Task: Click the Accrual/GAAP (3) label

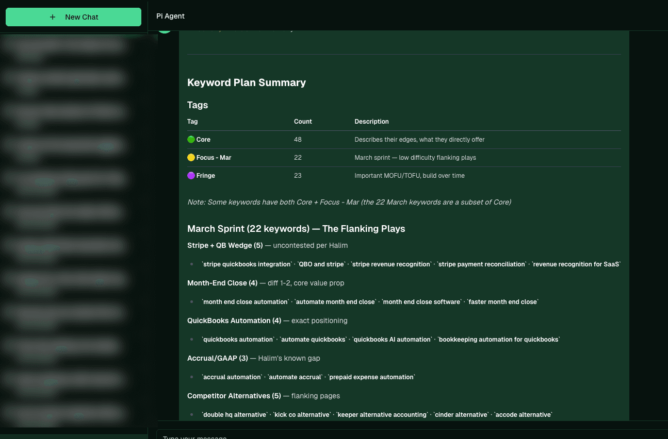Action: coord(218,358)
